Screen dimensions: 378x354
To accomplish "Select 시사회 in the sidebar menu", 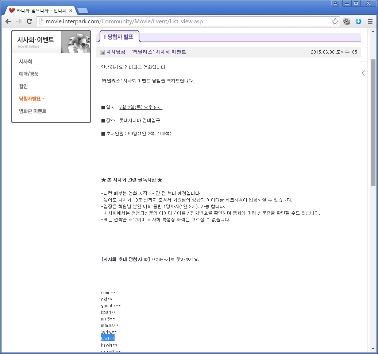I will click(26, 62).
